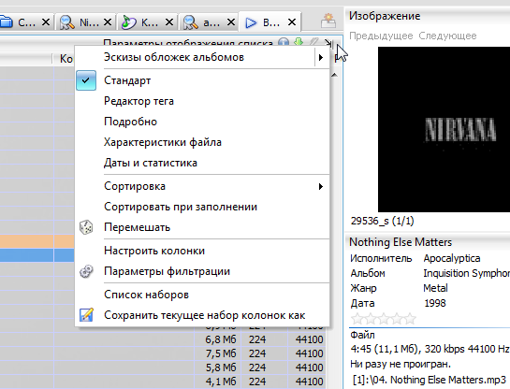Screen dimensions: 510x389
Task: Open the Сортировка menu entry
Action: click(x=202, y=186)
